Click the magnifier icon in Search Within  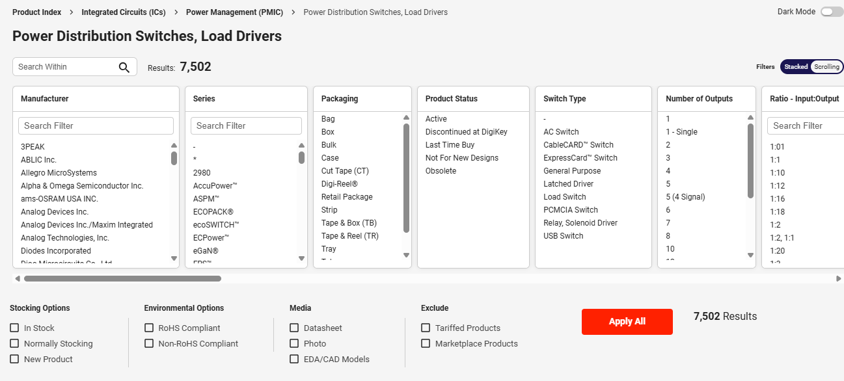124,67
